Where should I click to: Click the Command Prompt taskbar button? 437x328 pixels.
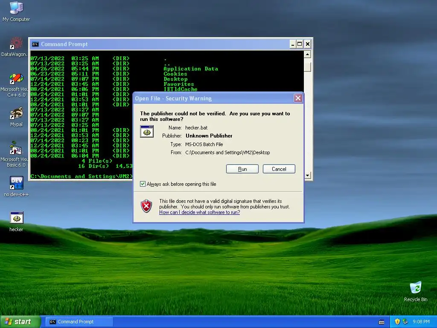[x=79, y=322]
